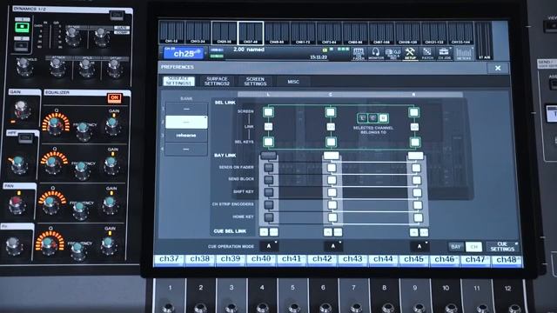Image resolution: width=557 pixels, height=313 pixels.
Task: Open the SETUP tools icon
Action: [410, 54]
